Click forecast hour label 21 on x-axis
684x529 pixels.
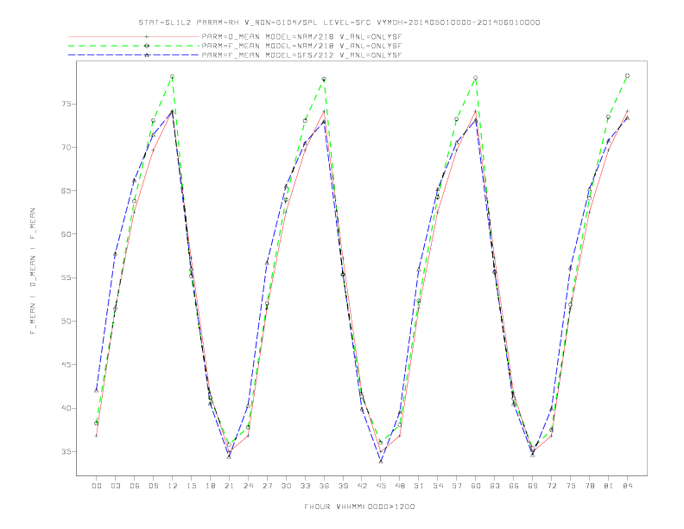point(229,486)
